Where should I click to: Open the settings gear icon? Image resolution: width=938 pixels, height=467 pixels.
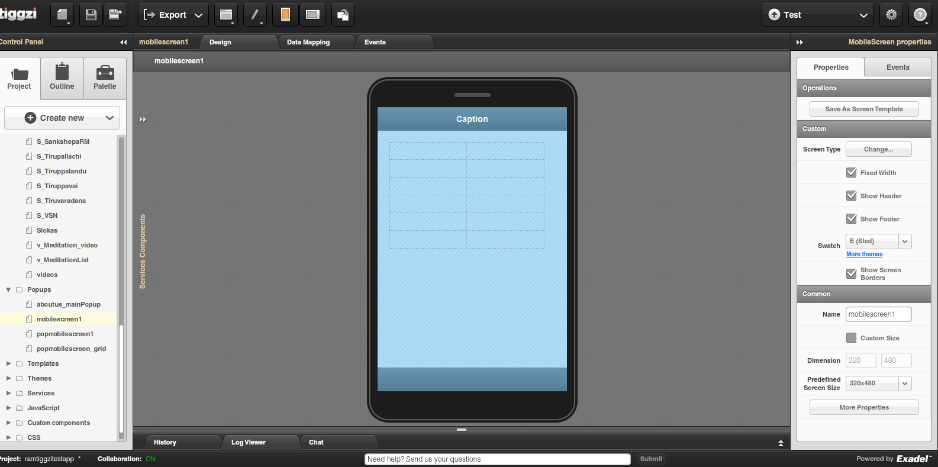tap(891, 15)
